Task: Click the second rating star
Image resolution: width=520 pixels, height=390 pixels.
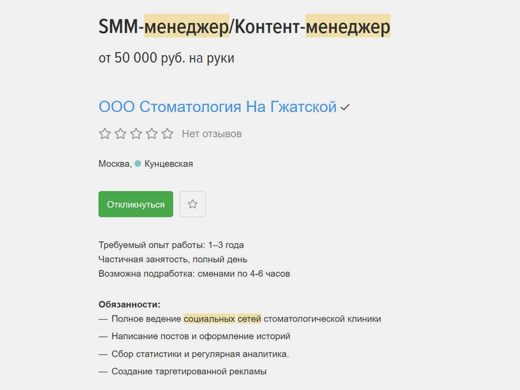Action: (121, 134)
